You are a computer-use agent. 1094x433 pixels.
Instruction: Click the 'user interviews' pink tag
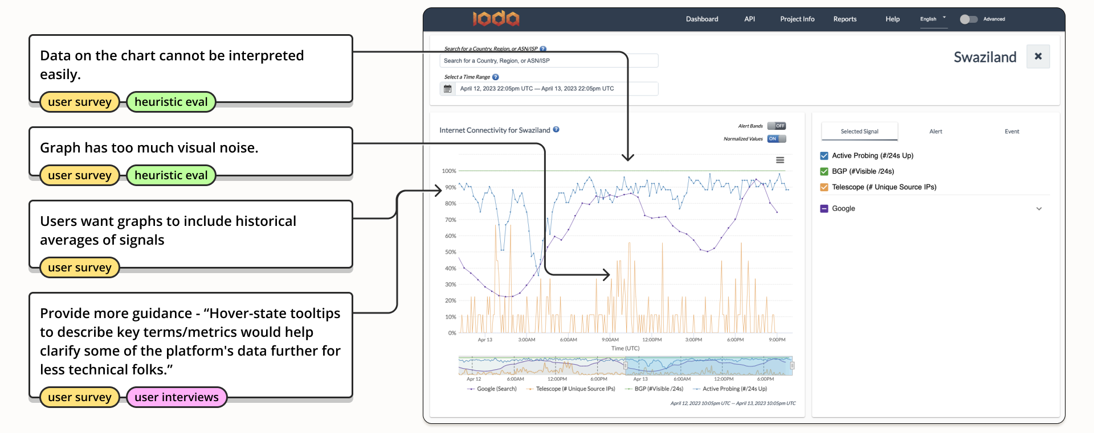177,397
